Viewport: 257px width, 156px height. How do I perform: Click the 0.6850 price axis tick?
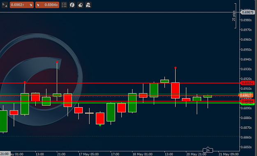246,147
